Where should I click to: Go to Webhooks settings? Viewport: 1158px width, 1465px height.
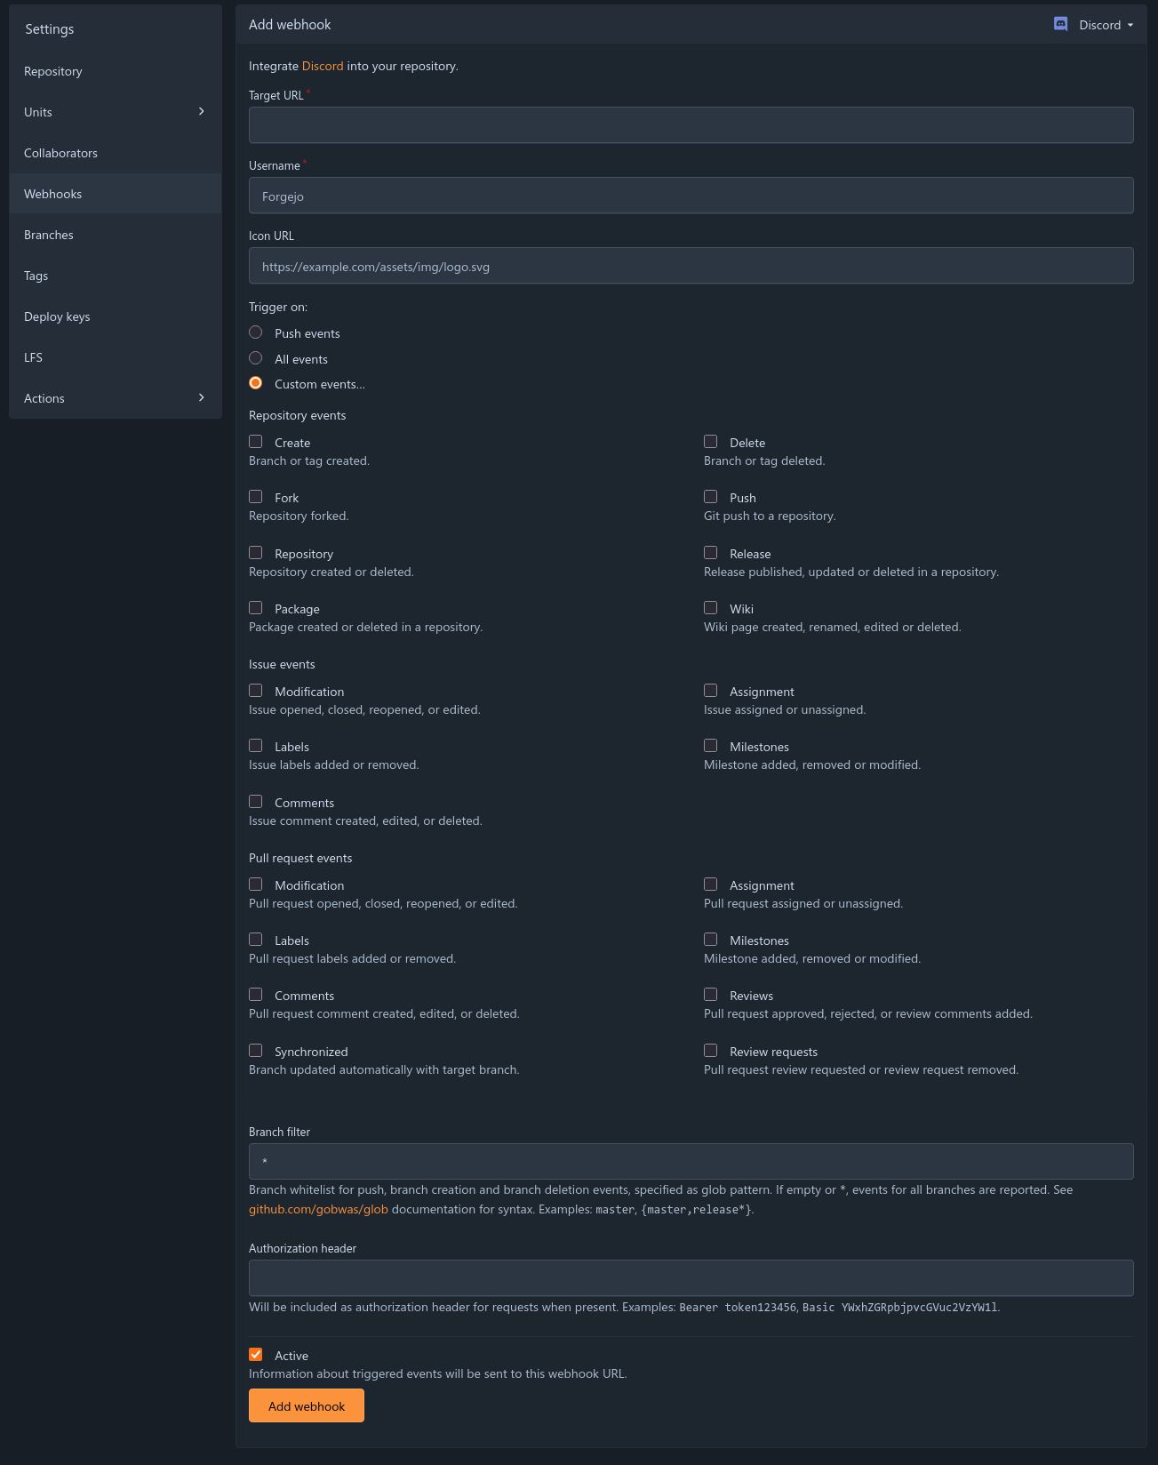click(116, 194)
